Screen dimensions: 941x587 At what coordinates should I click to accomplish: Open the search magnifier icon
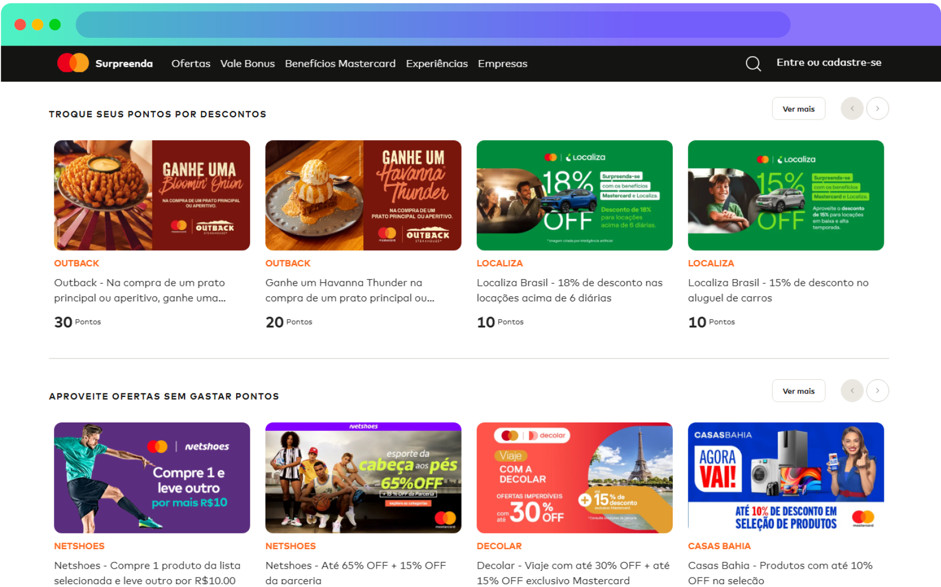point(753,63)
